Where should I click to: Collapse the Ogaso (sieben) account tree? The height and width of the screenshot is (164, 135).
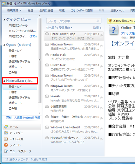pos(4,45)
